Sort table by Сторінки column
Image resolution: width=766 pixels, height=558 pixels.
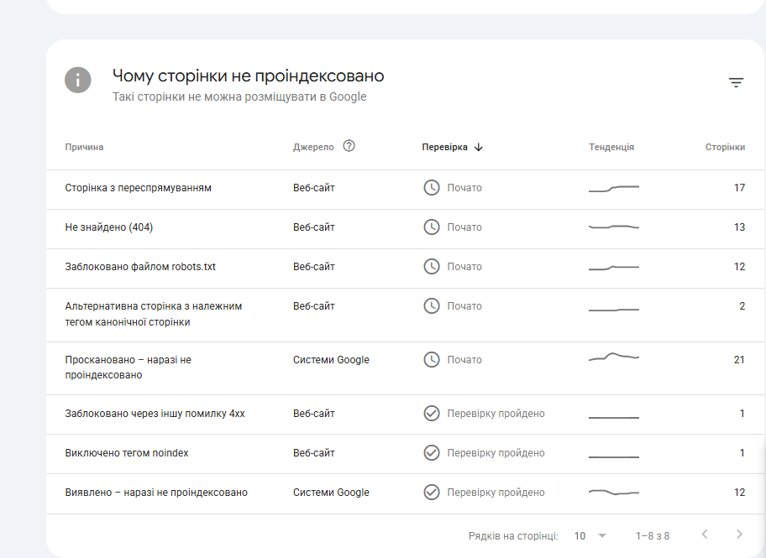(x=725, y=147)
